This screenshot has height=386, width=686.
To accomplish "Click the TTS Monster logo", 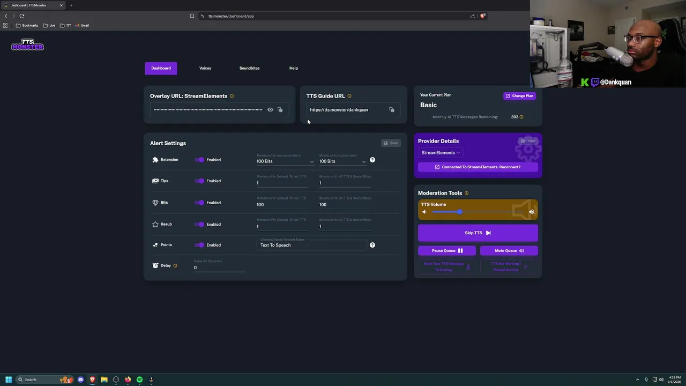I will point(27,44).
